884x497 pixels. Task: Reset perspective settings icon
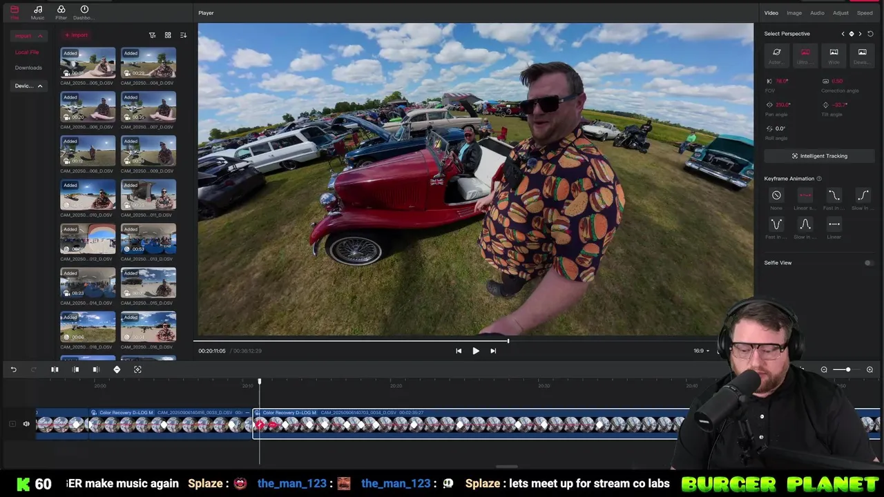[870, 34]
